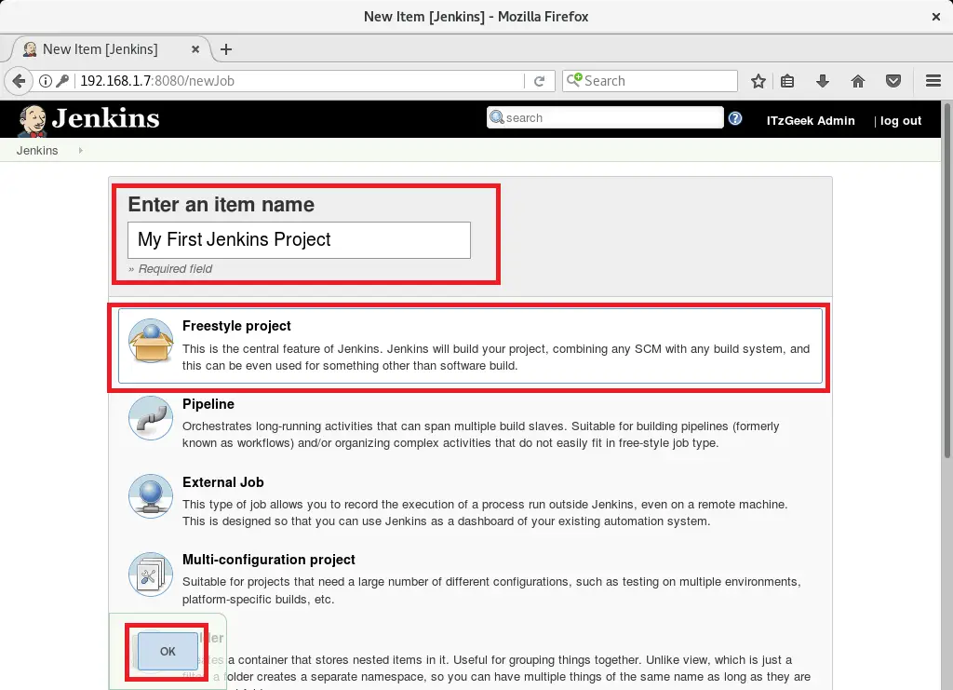
Task: Show bookmarks list icon
Action: (787, 81)
